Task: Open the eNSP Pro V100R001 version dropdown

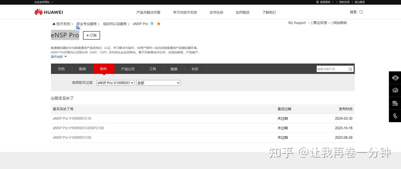Action: coord(115,82)
